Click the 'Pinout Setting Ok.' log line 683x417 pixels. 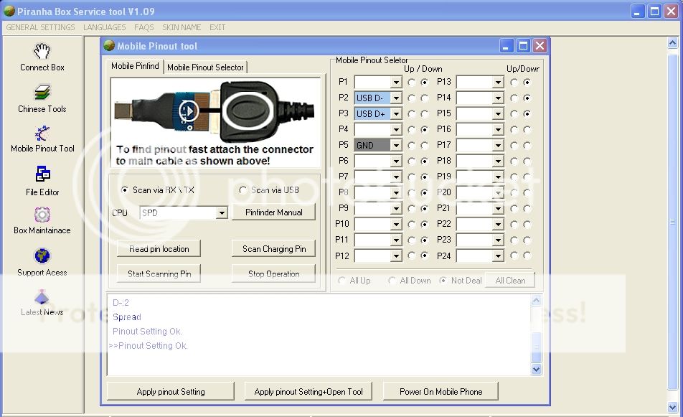pyautogui.click(x=147, y=331)
